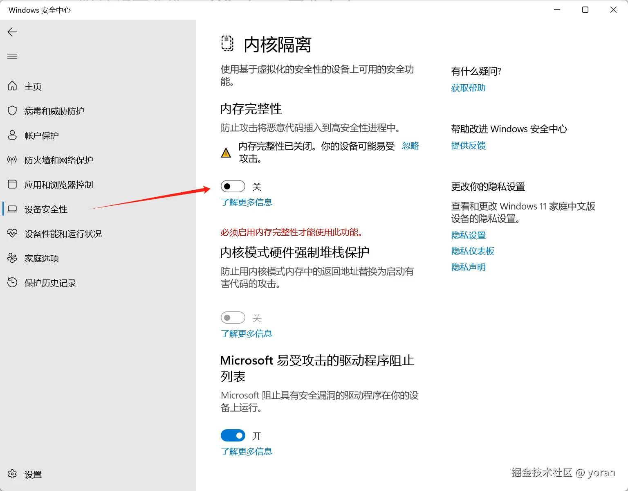Minimize the Windows 安全中心 window
Viewport: 628px width, 491px height.
point(557,10)
